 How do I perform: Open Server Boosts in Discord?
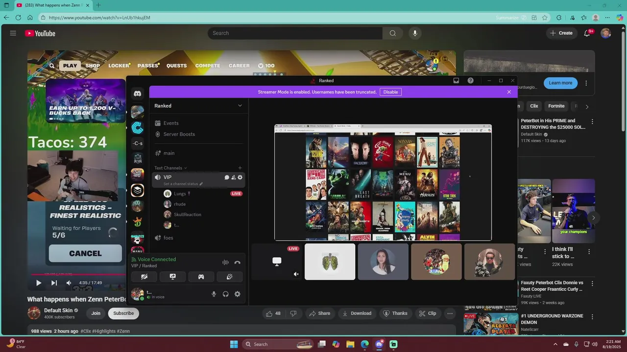pos(179,134)
